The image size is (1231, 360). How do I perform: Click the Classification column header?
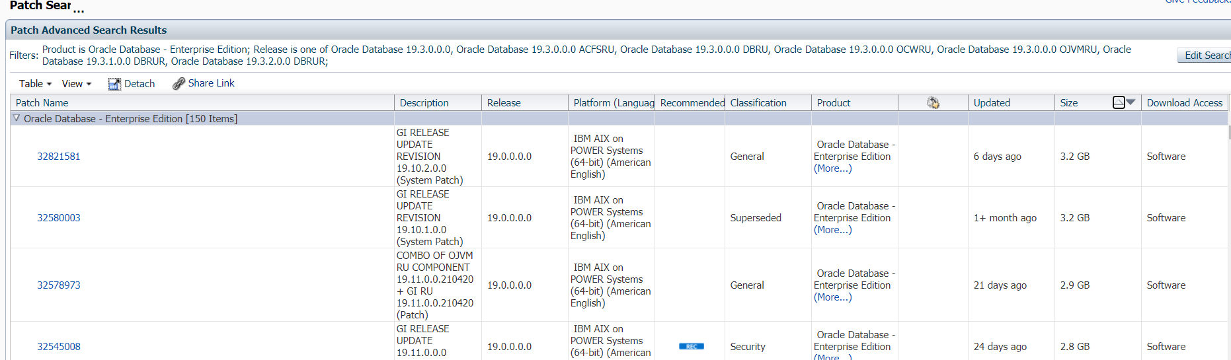pyautogui.click(x=768, y=102)
